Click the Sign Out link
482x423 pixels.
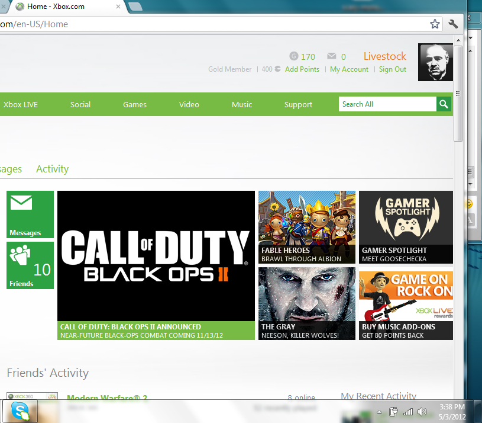click(x=393, y=69)
